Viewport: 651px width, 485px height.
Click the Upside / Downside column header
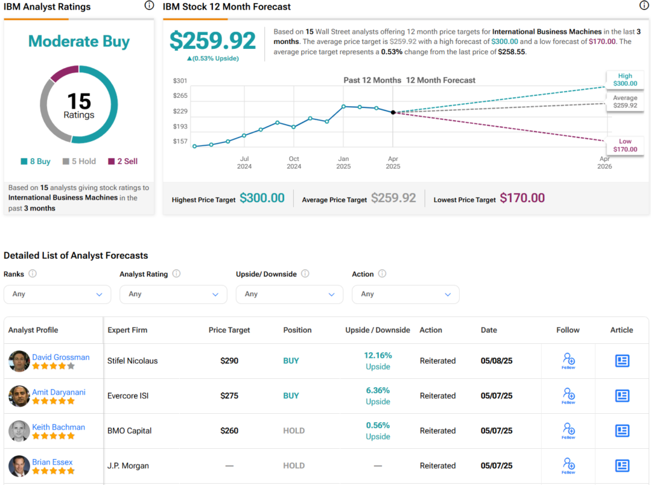coord(378,330)
